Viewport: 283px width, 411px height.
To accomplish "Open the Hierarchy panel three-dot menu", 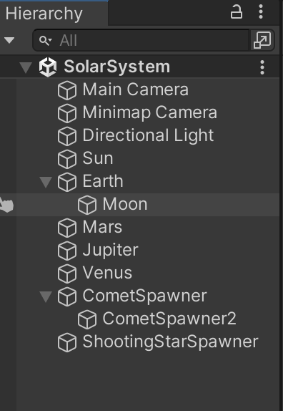I will 261,11.
